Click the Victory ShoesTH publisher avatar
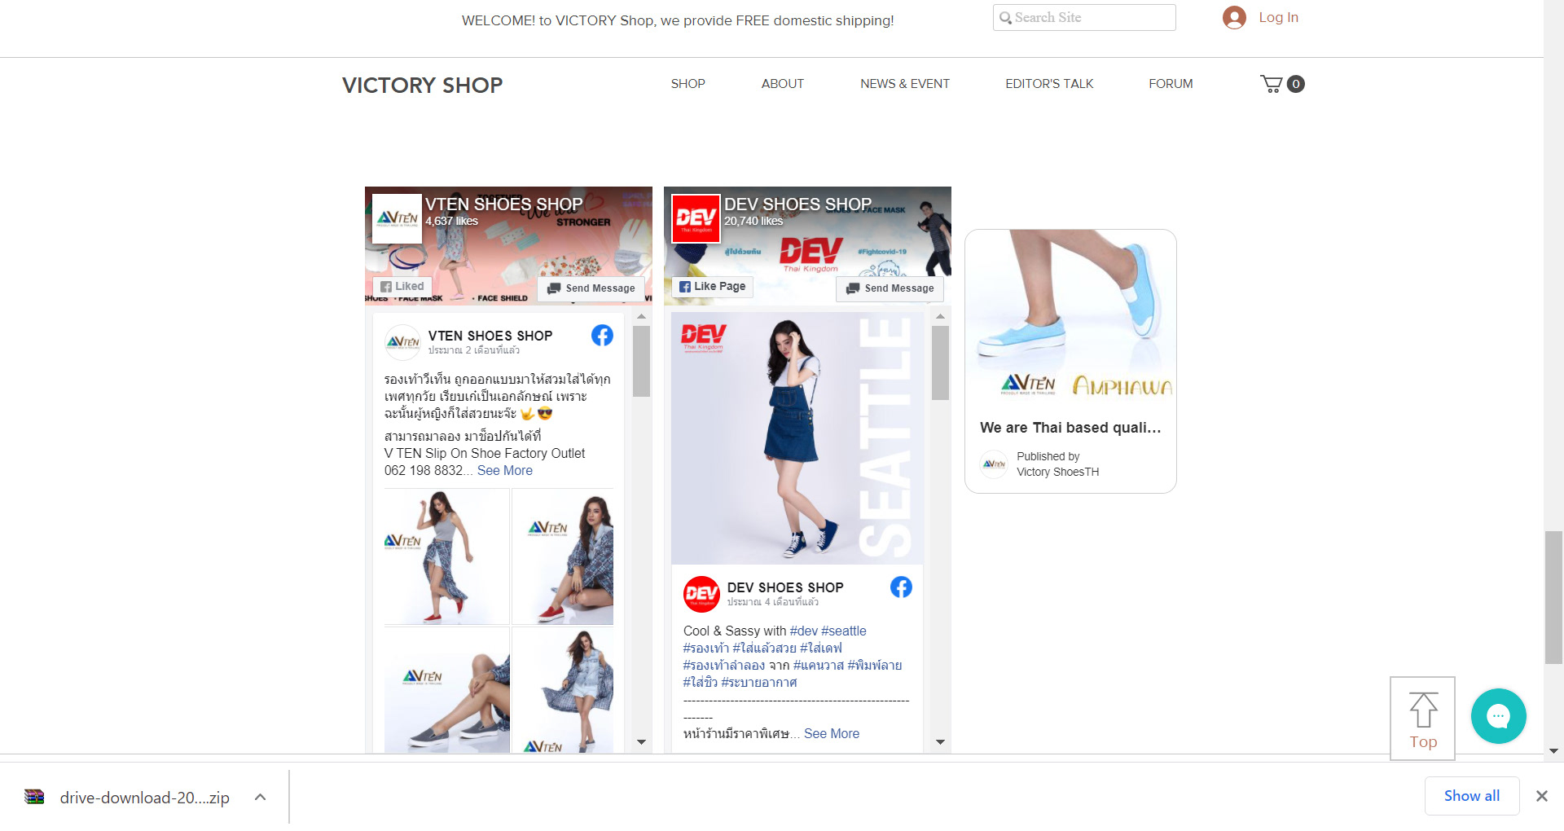The image size is (1564, 831). coord(994,464)
